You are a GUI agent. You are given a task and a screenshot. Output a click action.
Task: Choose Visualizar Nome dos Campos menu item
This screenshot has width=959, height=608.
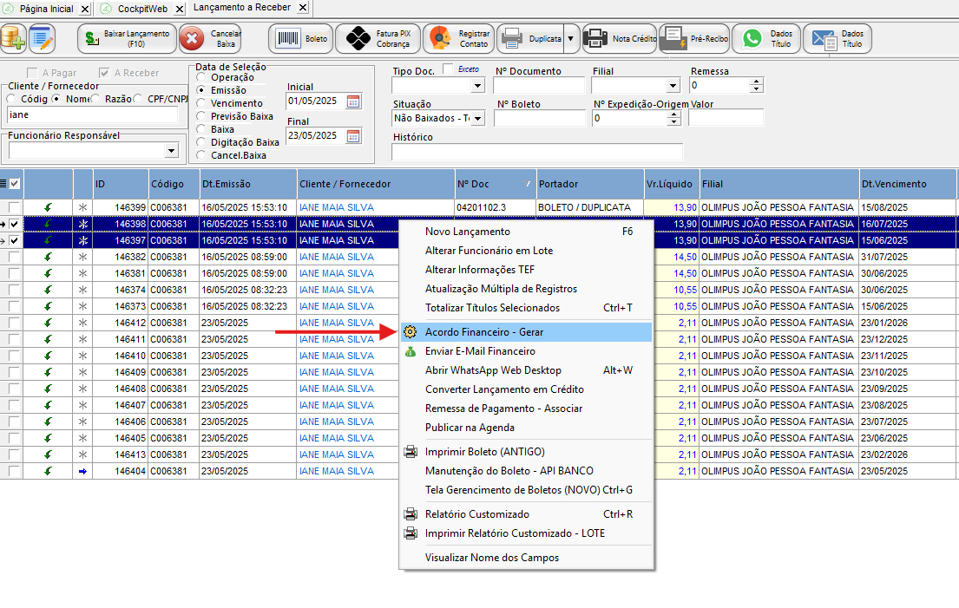(527, 558)
